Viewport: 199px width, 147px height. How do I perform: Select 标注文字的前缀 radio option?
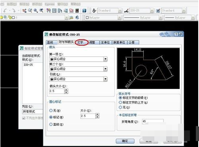[x=120, y=98]
